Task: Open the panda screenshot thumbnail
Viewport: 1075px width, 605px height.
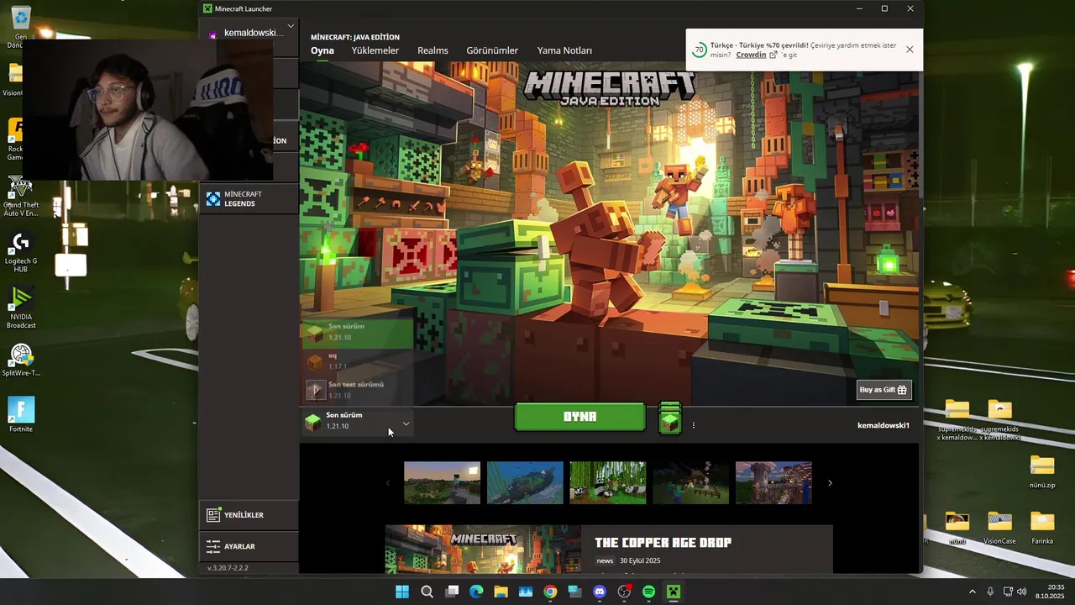Action: 608,483
